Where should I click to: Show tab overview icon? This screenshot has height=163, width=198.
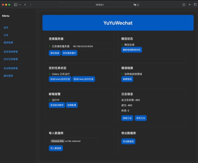[195, 5]
